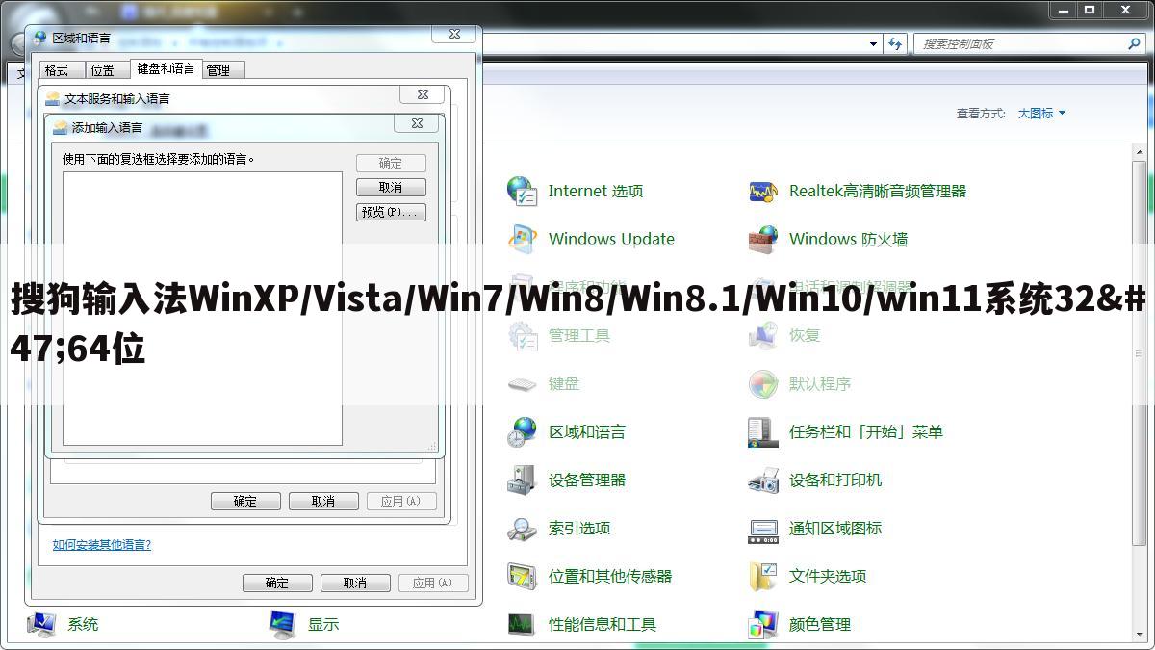The height and width of the screenshot is (650, 1155).
Task: Open the Windows Update icon
Action: (x=522, y=239)
